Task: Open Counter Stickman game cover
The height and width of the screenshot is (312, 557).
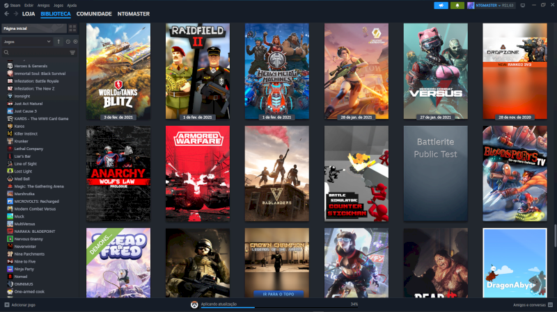Action: click(x=356, y=174)
